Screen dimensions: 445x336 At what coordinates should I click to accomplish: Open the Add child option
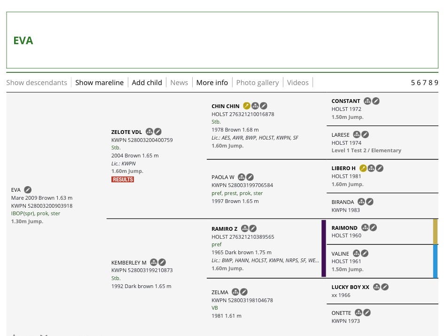(x=147, y=83)
